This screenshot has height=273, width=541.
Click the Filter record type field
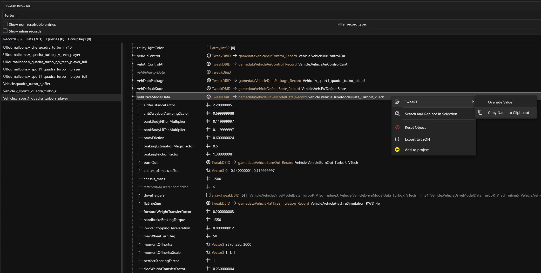(454, 24)
